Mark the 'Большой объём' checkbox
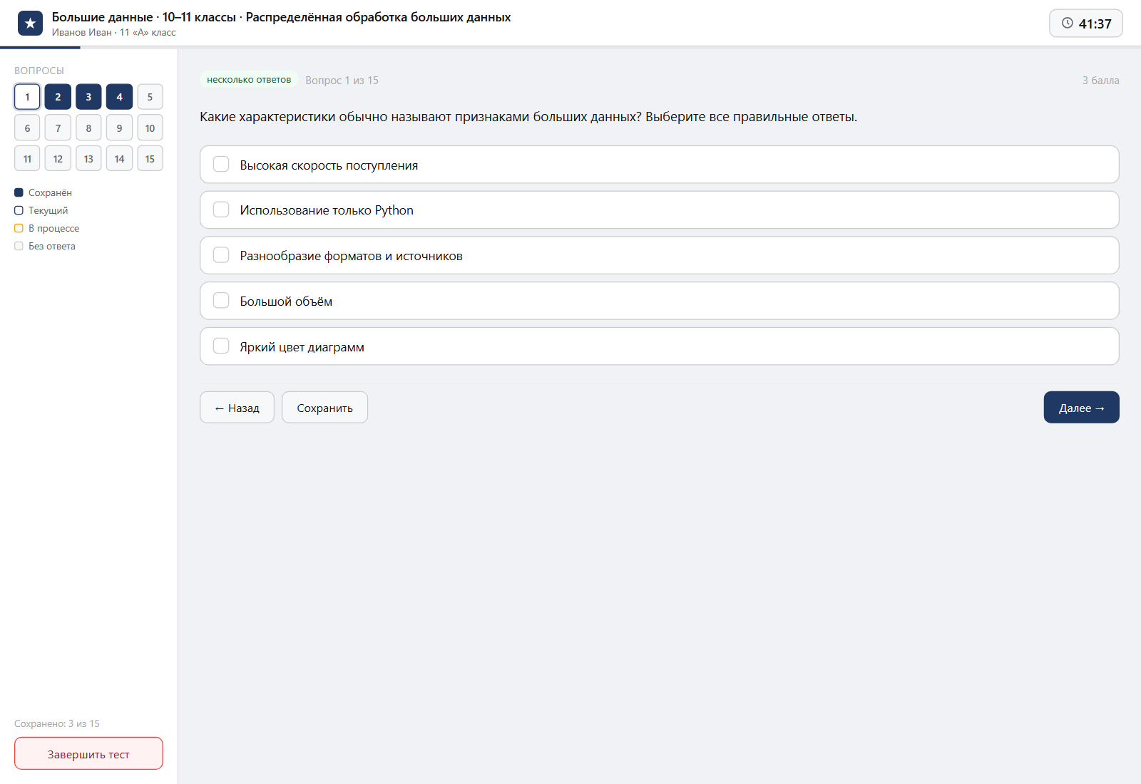 [221, 301]
